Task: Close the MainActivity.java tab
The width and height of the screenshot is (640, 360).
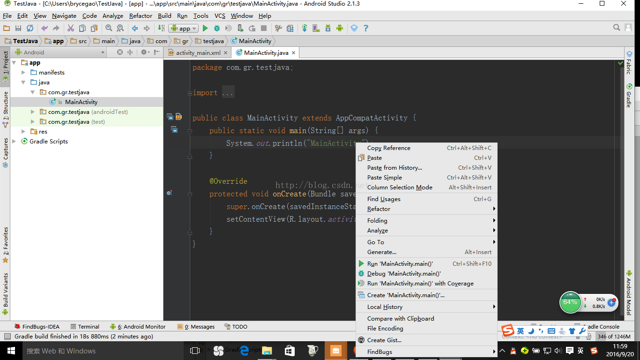Action: coord(294,53)
